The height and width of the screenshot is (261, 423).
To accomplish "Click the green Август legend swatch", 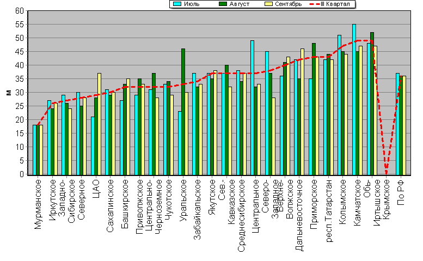I will [223, 4].
